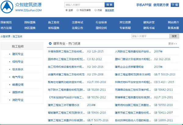Open 塑料门窗设计及组装技术规程 entry
Viewport: 183px width, 125px height.
coord(133,59)
